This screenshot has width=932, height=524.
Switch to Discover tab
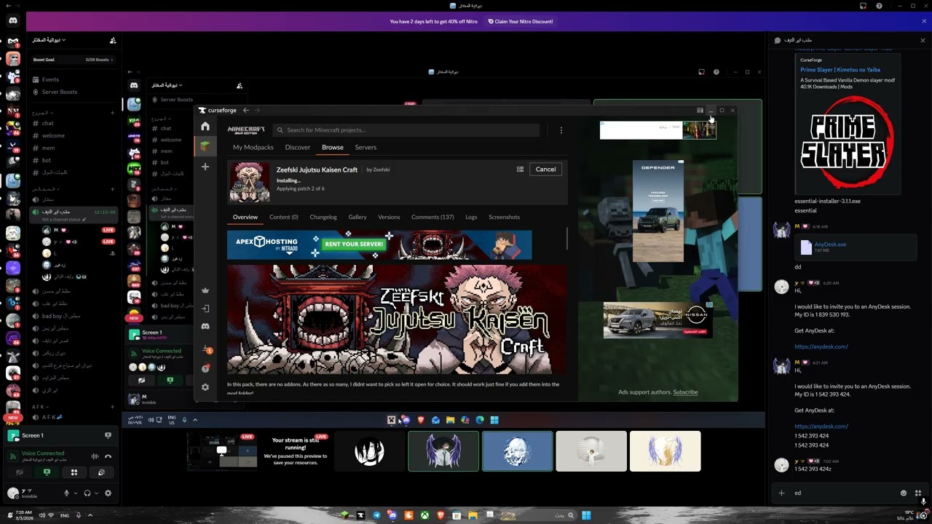[x=298, y=147]
